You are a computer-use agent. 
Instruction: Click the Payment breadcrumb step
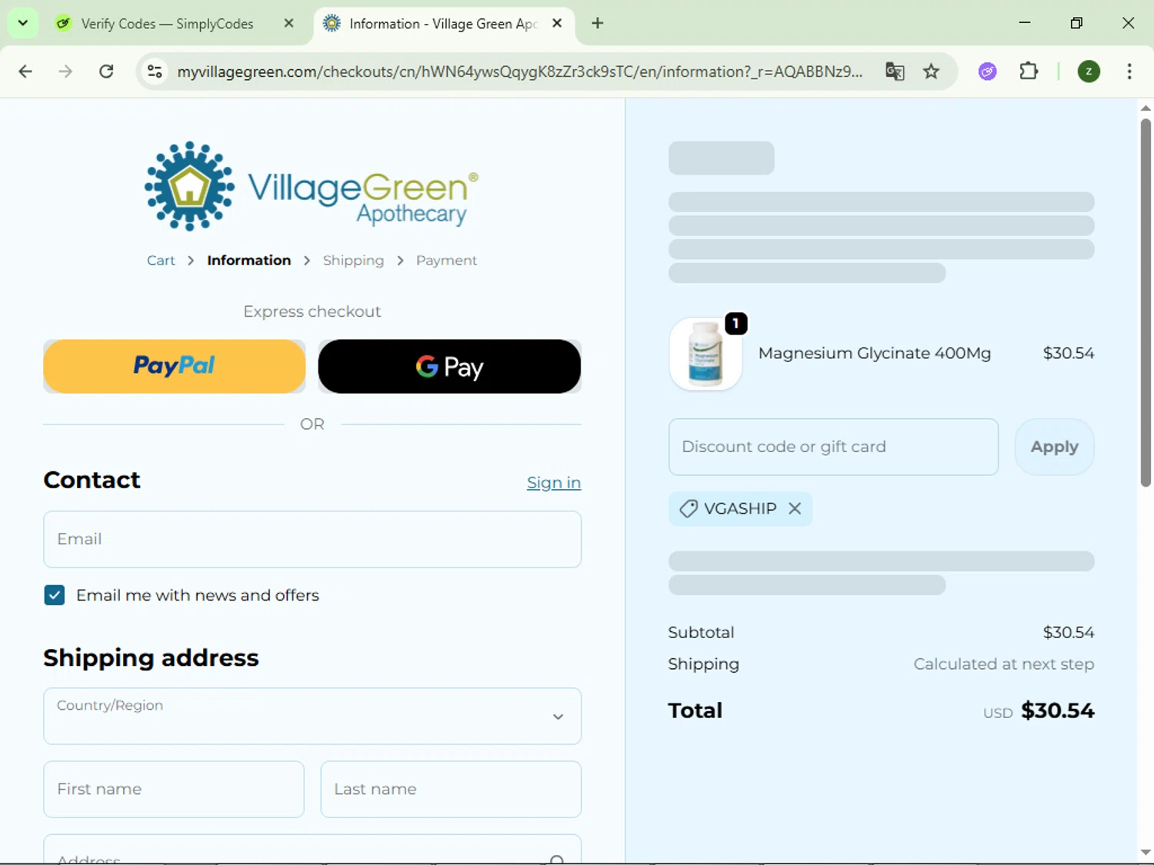[x=446, y=261]
